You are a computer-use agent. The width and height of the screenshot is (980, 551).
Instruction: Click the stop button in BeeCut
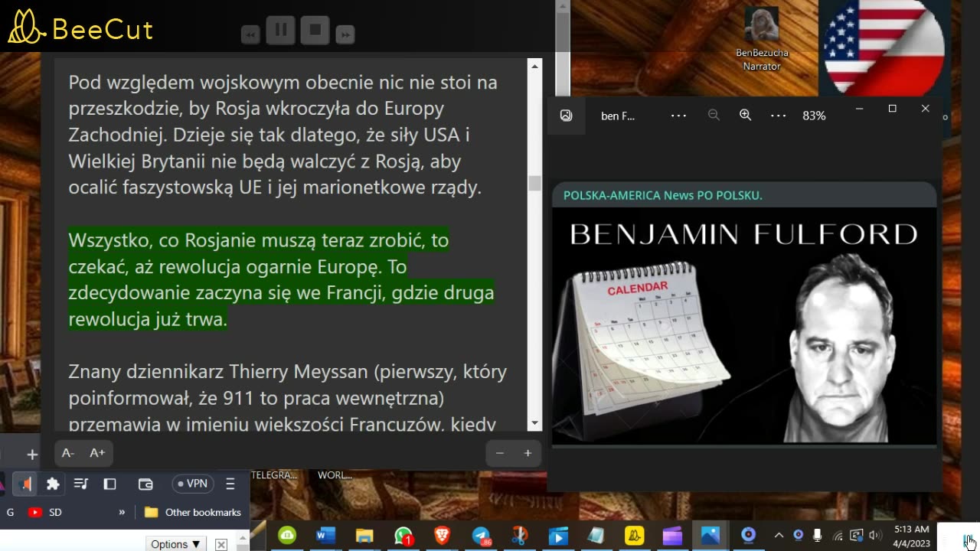click(x=315, y=31)
